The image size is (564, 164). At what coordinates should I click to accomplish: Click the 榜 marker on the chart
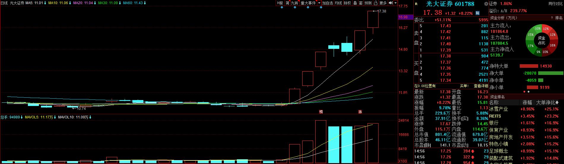(x=321, y=112)
